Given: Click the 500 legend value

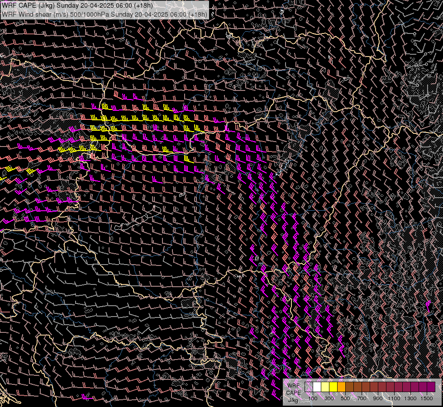Looking at the screenshot, I should tap(345, 398).
